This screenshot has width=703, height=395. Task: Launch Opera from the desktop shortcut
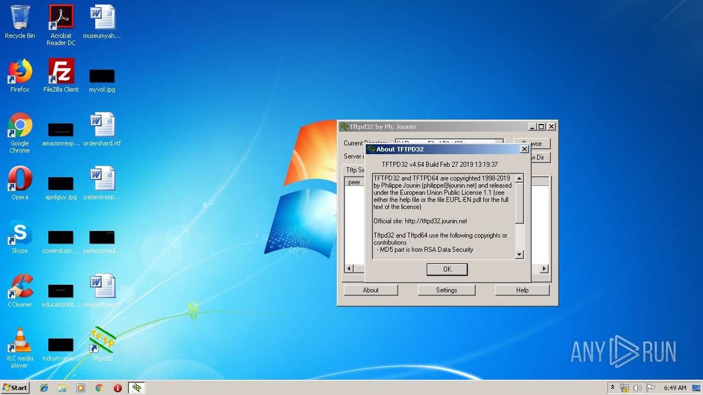(x=20, y=183)
